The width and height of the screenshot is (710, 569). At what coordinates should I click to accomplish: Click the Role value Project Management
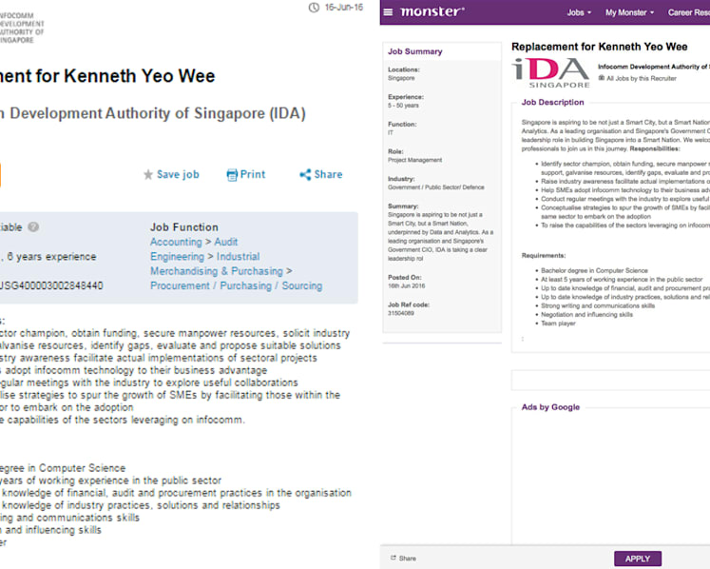(x=414, y=160)
